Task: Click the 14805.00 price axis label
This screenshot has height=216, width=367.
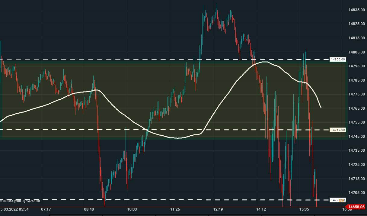Action: pos(356,52)
